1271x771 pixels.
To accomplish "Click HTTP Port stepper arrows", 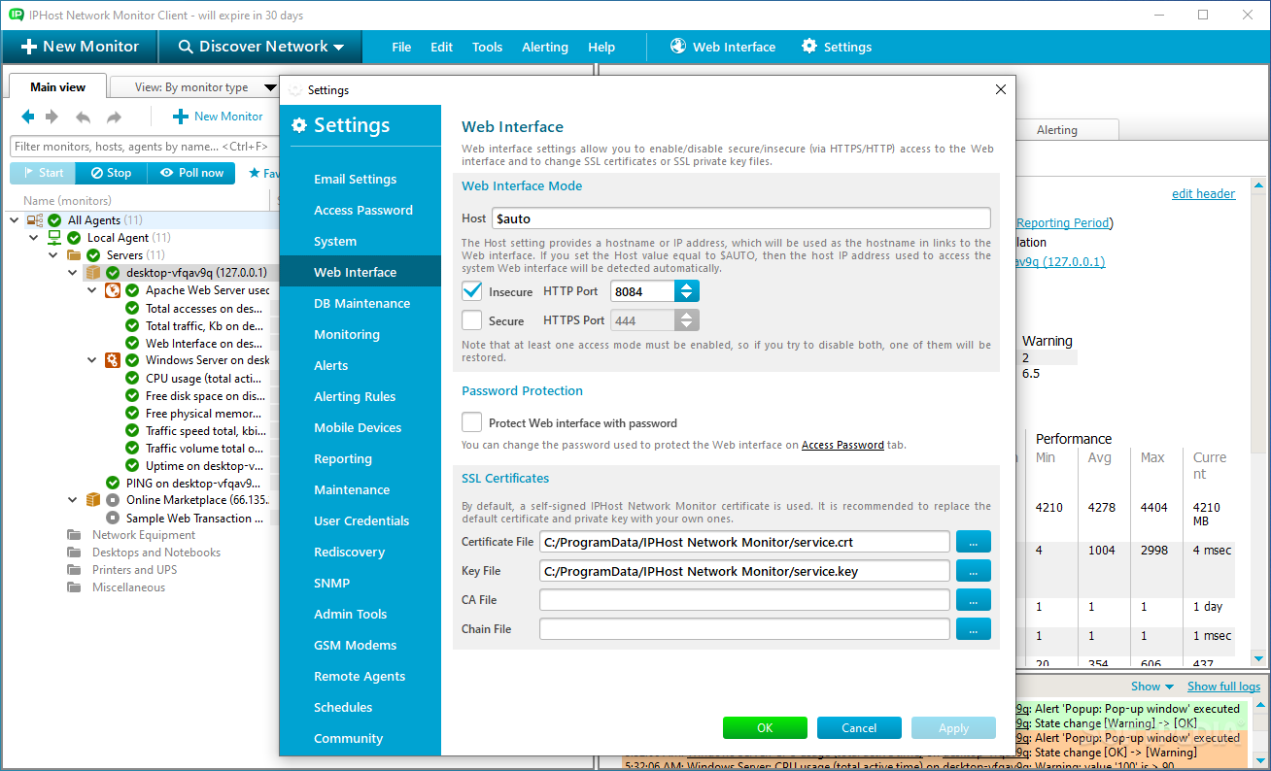I will coord(687,290).
